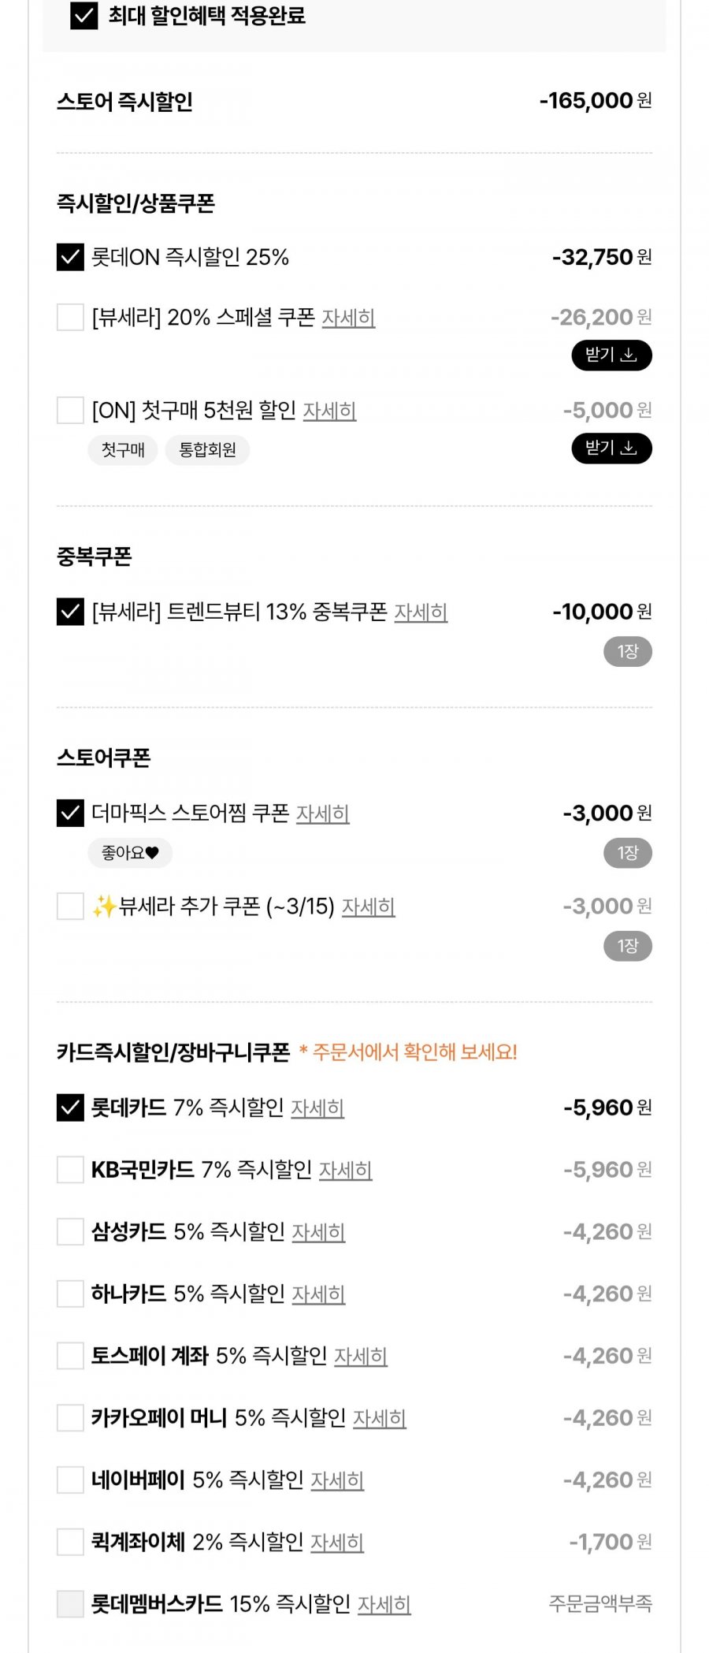Check the [ON] 첫구매 5천원 할인 box
709x1653 pixels.
tap(70, 410)
